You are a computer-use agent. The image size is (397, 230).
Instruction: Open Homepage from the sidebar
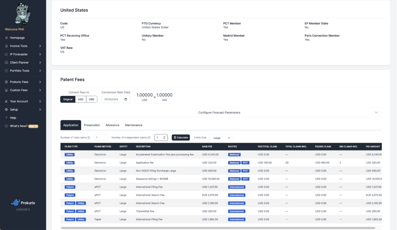pos(17,38)
